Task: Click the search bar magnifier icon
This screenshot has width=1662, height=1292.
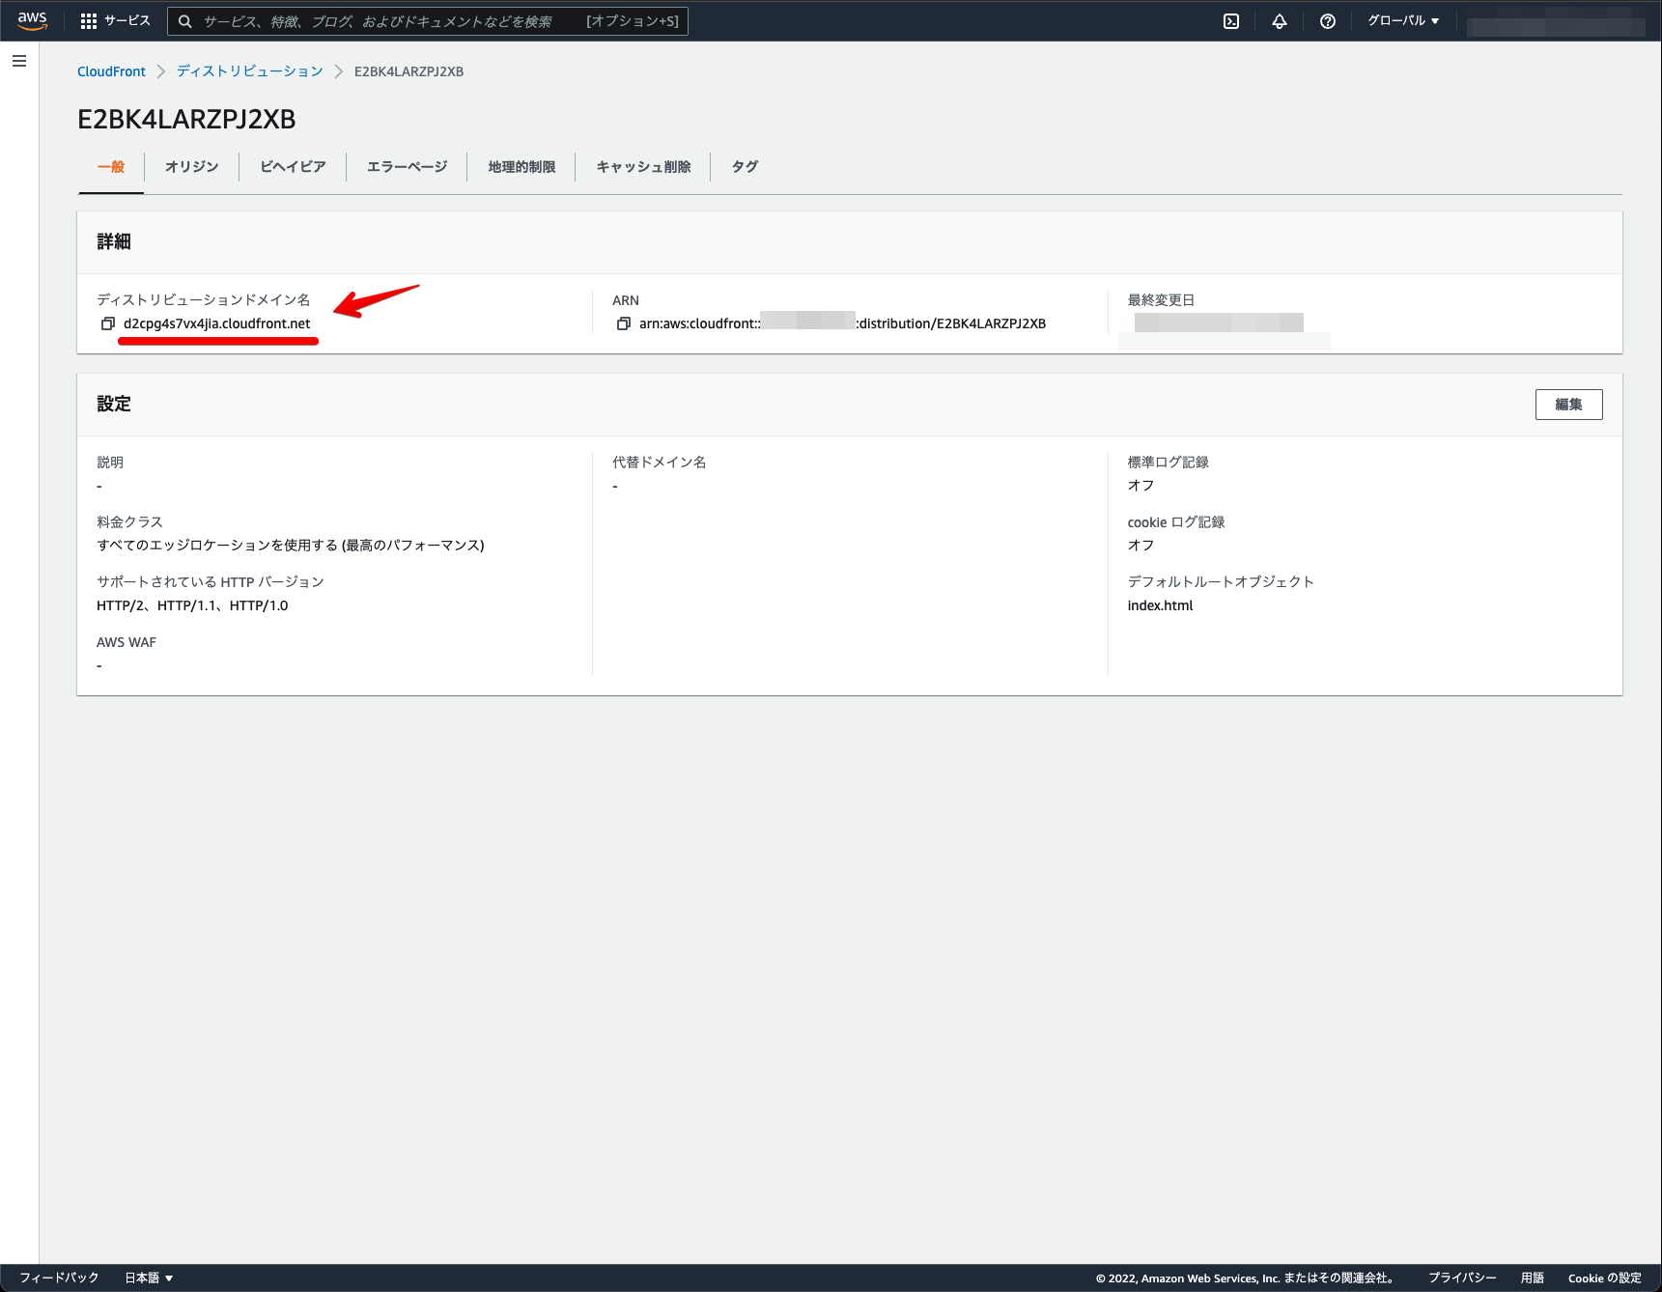Action: (x=185, y=21)
